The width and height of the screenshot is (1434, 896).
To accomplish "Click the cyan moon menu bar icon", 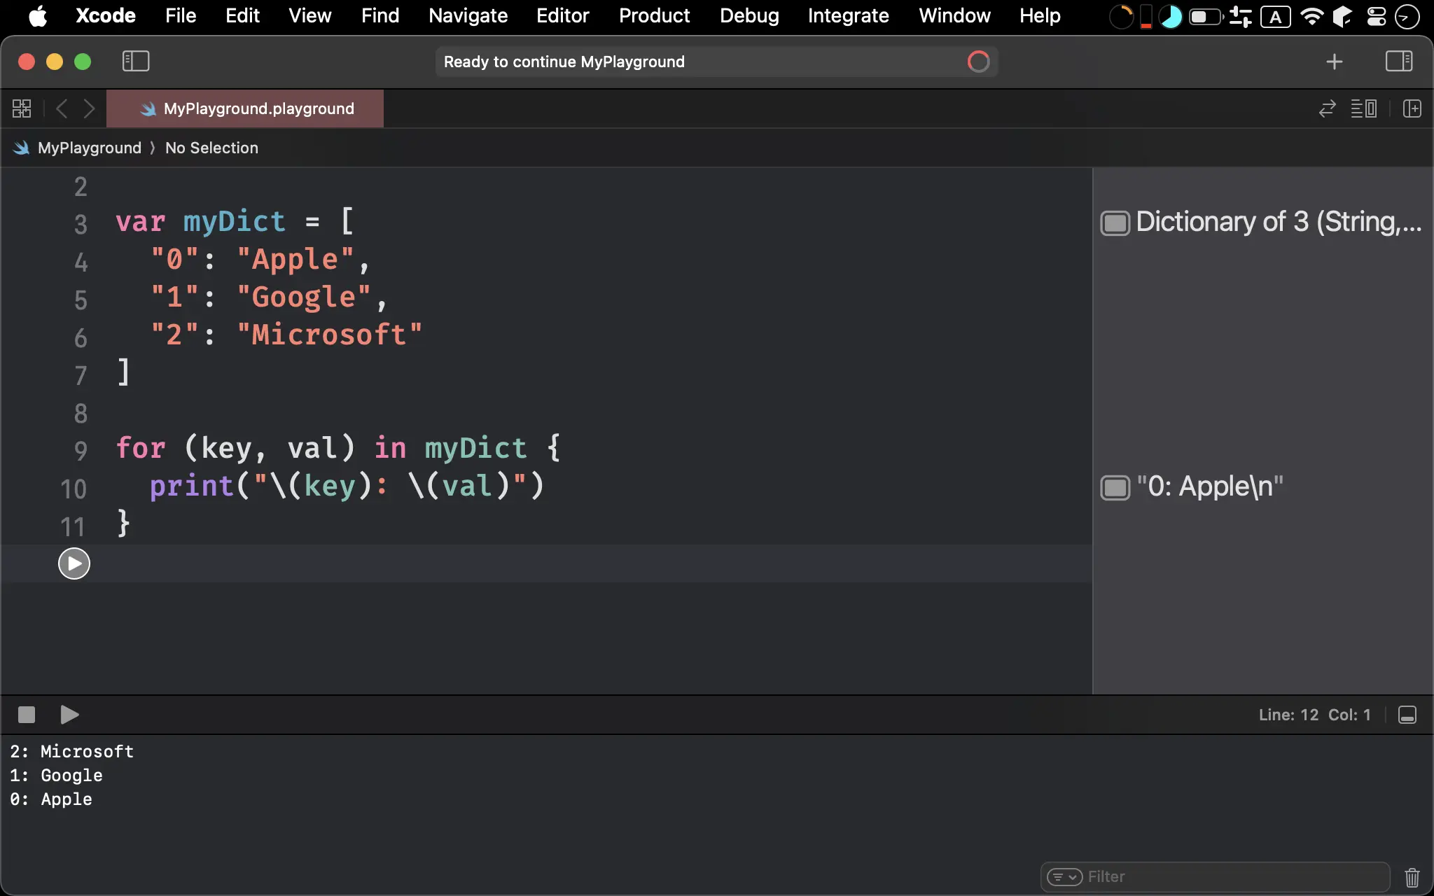I will click(x=1170, y=16).
